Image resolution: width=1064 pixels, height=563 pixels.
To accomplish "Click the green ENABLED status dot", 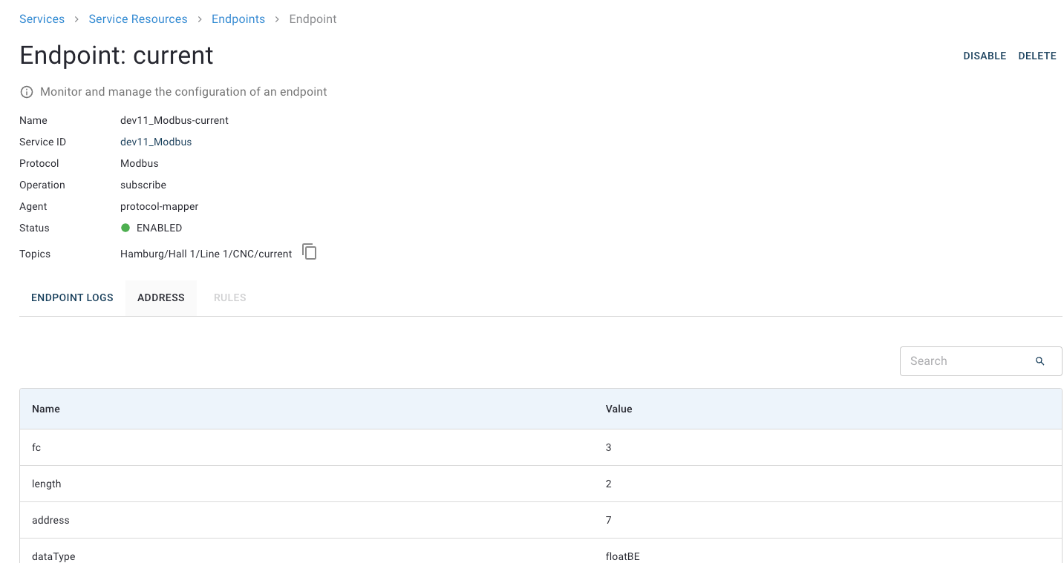I will [125, 228].
